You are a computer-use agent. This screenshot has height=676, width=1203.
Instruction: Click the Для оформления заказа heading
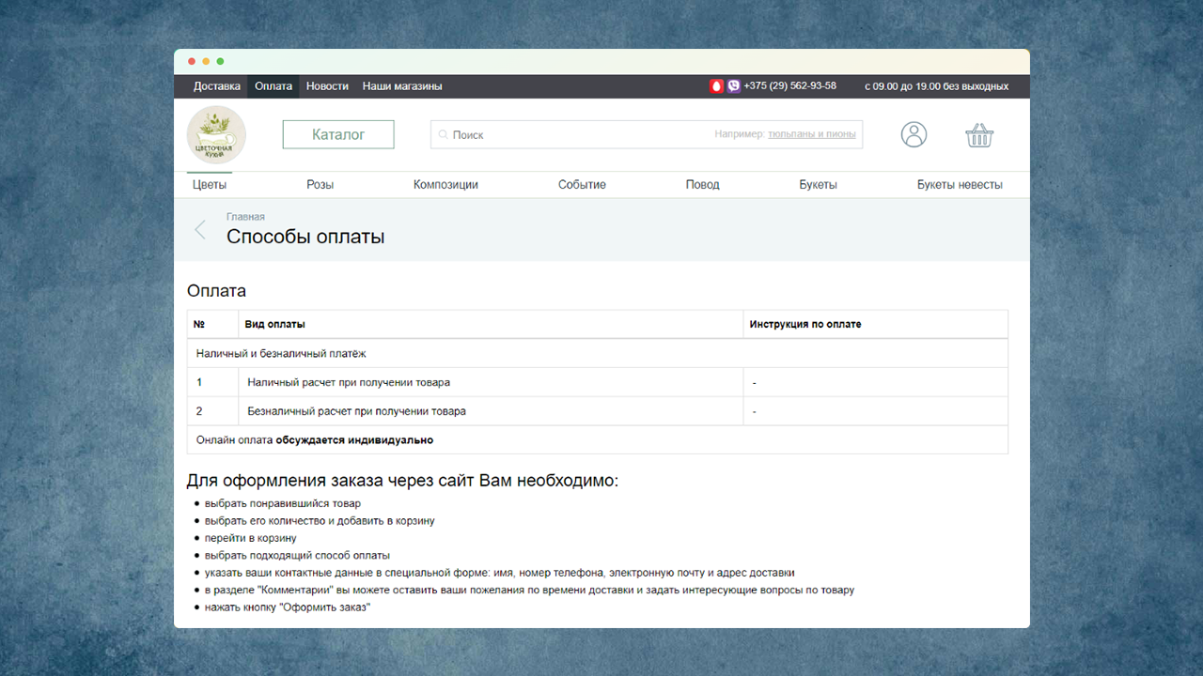402,481
